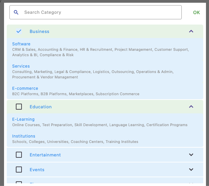Select the Services subcategory
Image resolution: width=209 pixels, height=186 pixels.
click(x=21, y=66)
